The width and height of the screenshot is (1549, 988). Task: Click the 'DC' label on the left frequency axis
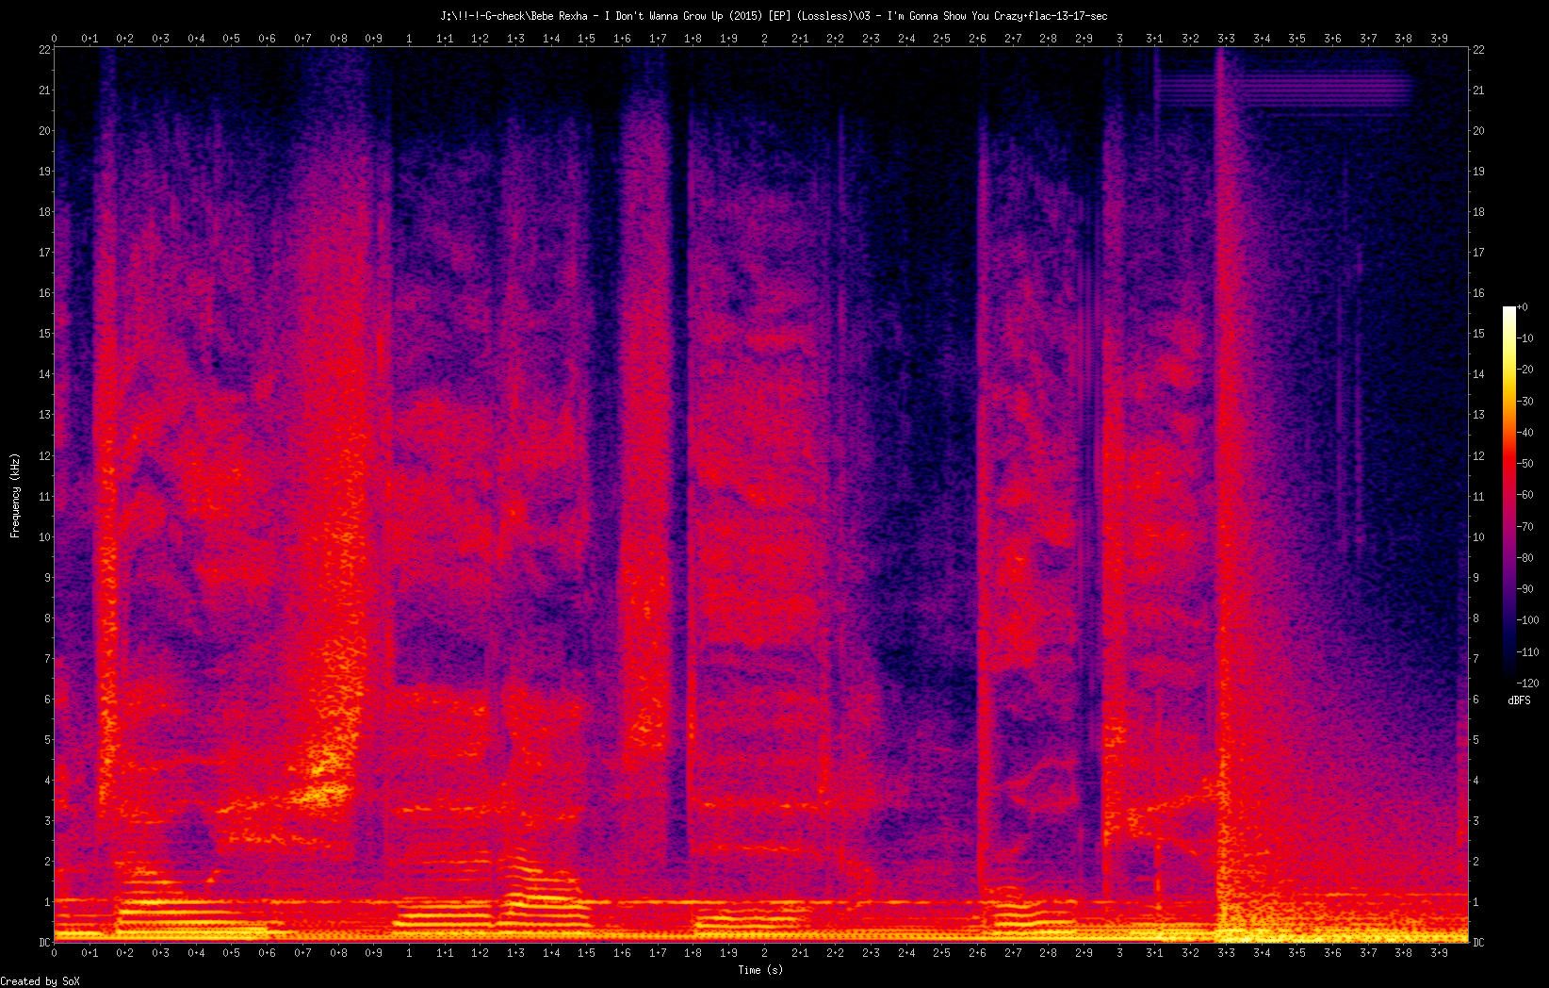(x=44, y=943)
